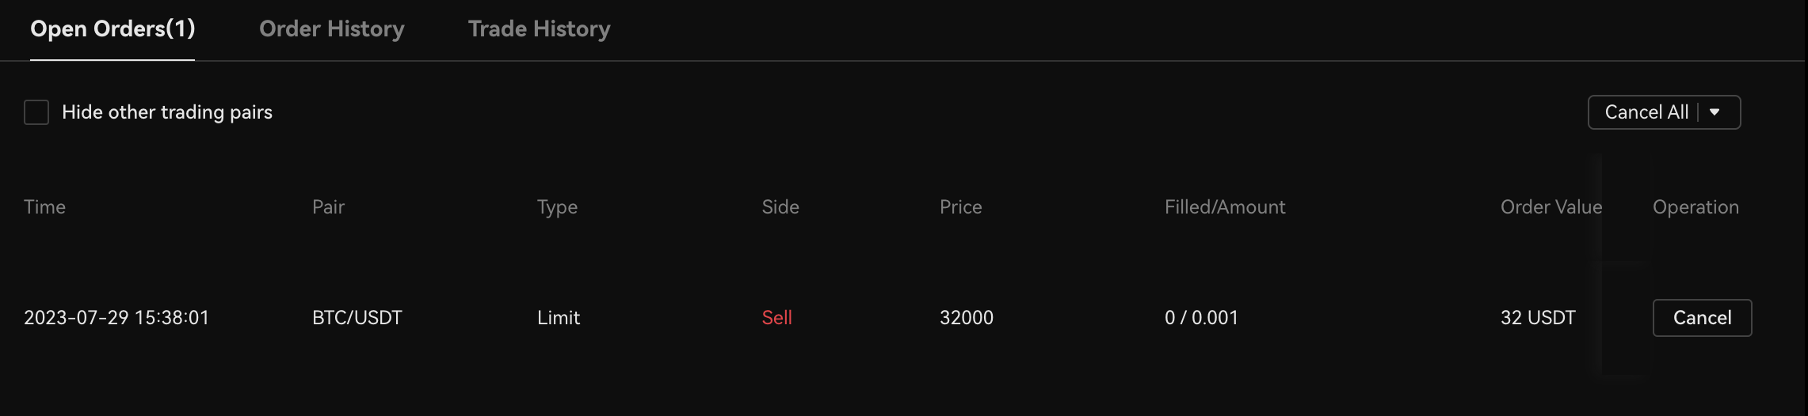Select the Open Orders(1) tab
This screenshot has height=416, width=1808.
(x=113, y=29)
